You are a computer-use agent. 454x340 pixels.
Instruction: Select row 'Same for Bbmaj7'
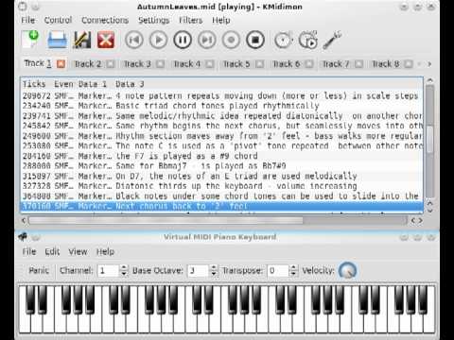[222, 166]
